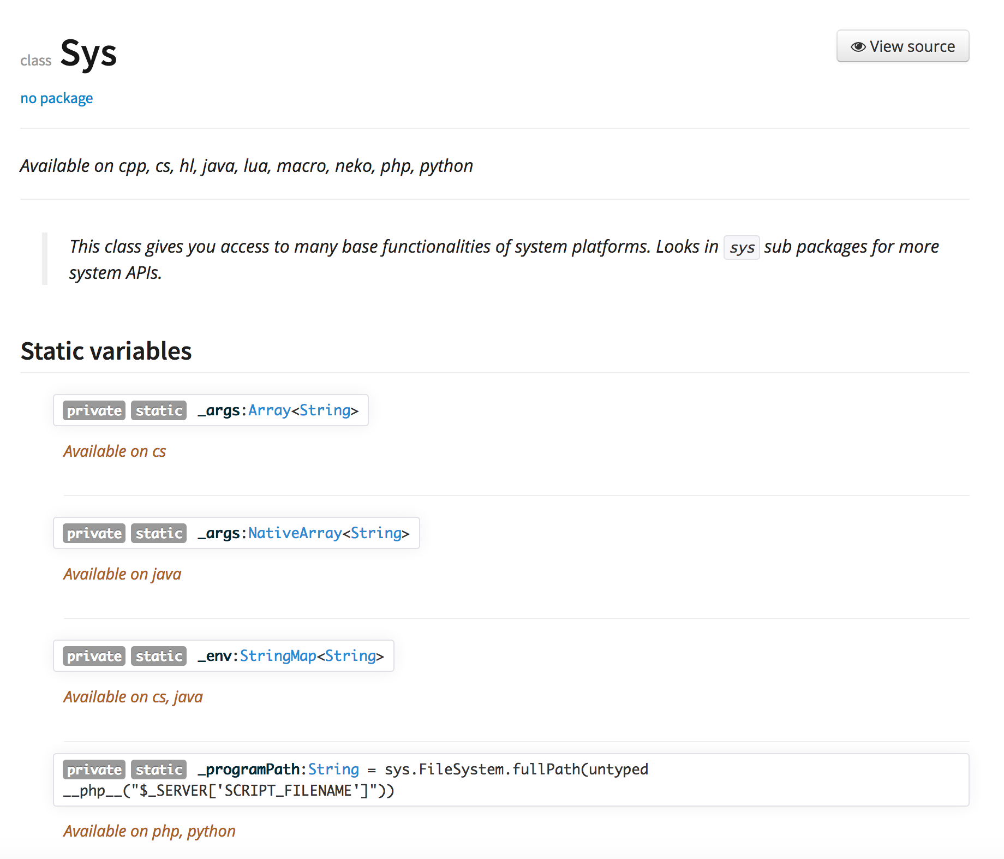Click String in the _args:Array signature

(x=325, y=410)
